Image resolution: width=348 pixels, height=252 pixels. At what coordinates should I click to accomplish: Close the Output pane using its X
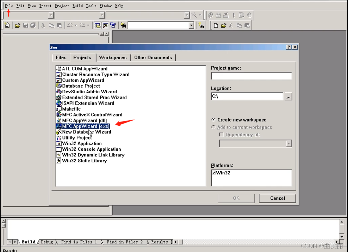point(4,221)
